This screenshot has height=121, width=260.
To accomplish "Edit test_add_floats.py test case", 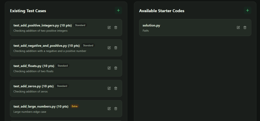I will 109,68.
